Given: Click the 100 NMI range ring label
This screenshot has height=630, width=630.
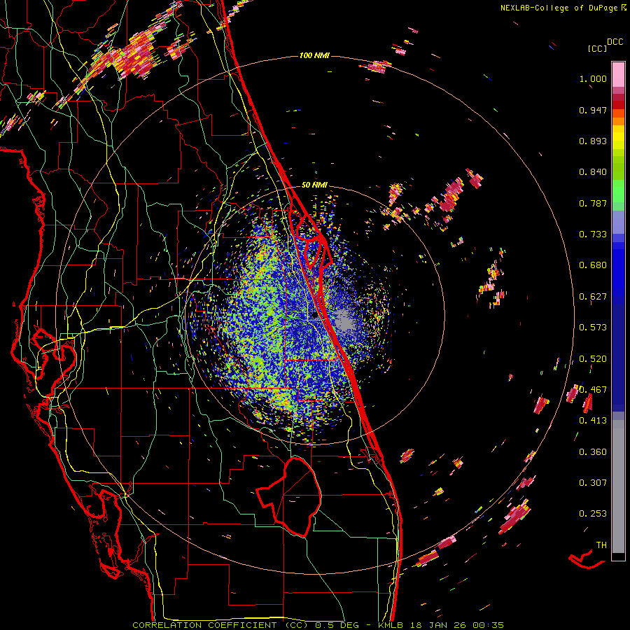Looking at the screenshot, I should click(314, 55).
